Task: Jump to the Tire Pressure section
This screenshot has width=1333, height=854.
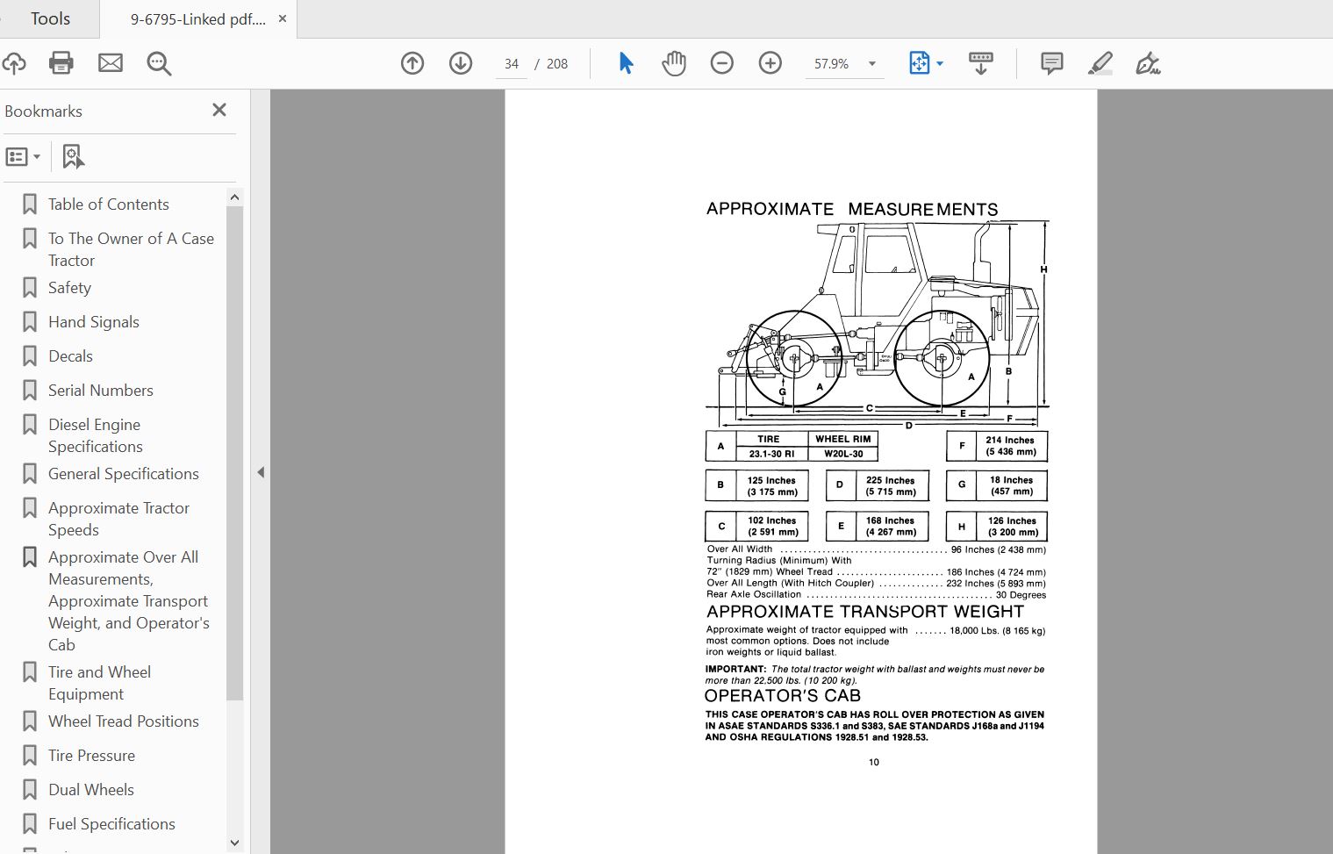Action: point(90,755)
